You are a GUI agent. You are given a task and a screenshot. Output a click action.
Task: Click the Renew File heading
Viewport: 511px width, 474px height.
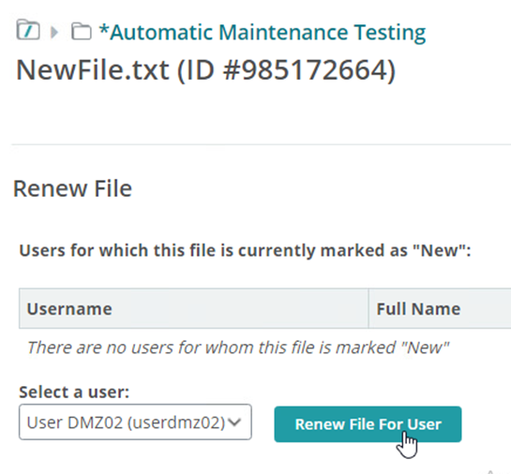[72, 188]
